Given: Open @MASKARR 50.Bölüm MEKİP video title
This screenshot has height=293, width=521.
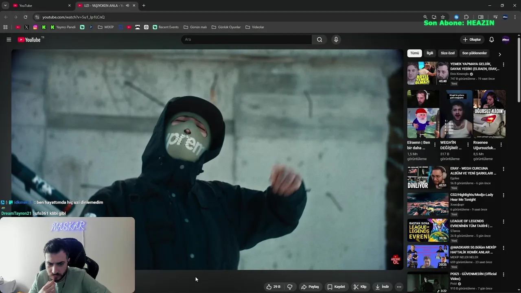Looking at the screenshot, I should (x=473, y=250).
